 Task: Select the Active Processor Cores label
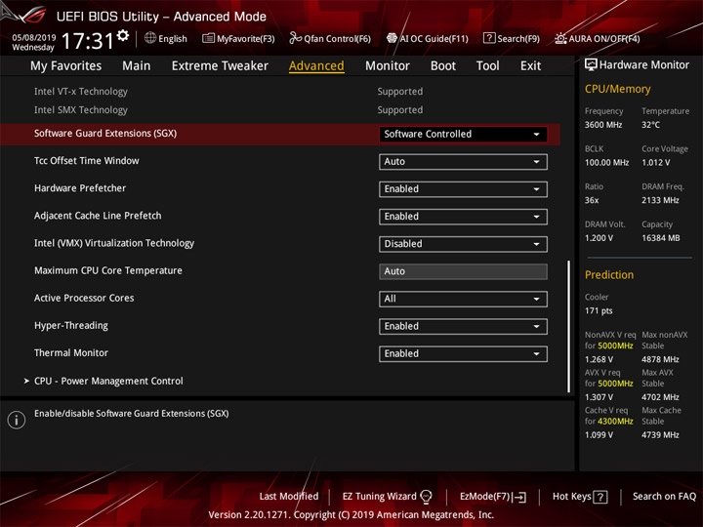pos(84,298)
